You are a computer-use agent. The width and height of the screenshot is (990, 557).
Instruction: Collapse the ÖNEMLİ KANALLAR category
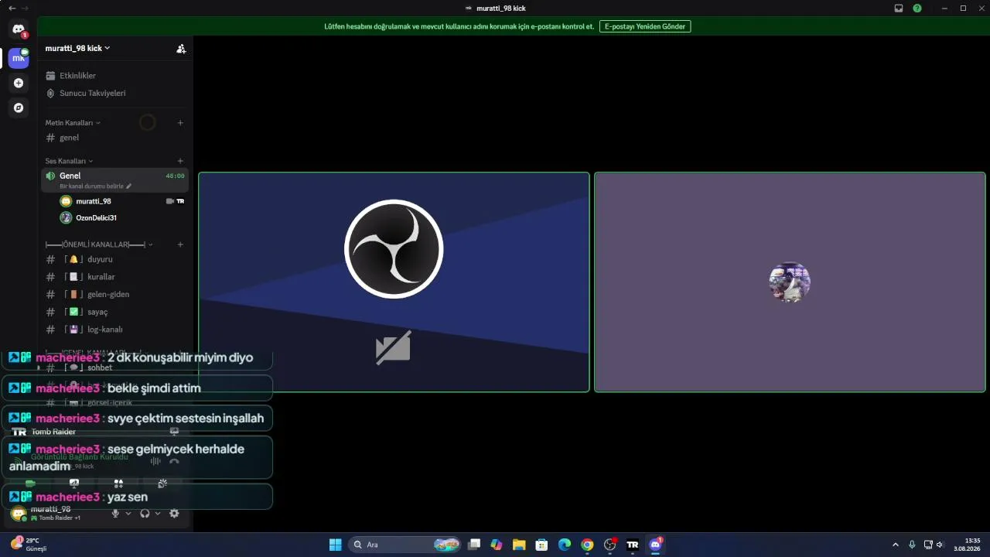(99, 244)
